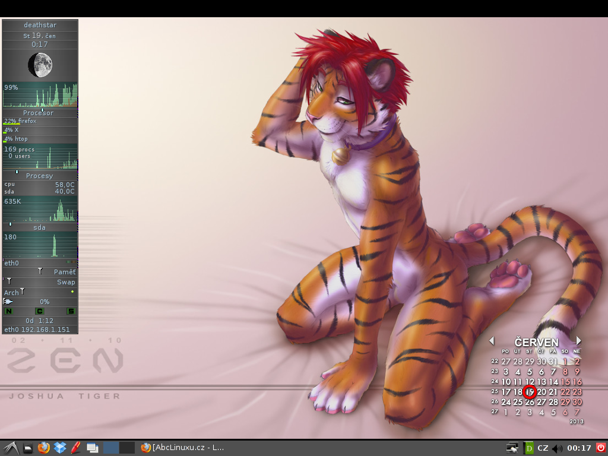Click the CPU usage chart showing 99%
The width and height of the screenshot is (608, 456).
coord(40,94)
